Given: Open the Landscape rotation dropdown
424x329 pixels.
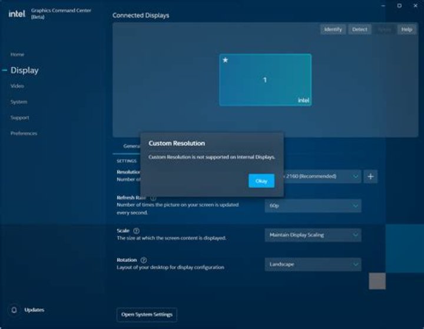Looking at the screenshot, I should (x=313, y=264).
